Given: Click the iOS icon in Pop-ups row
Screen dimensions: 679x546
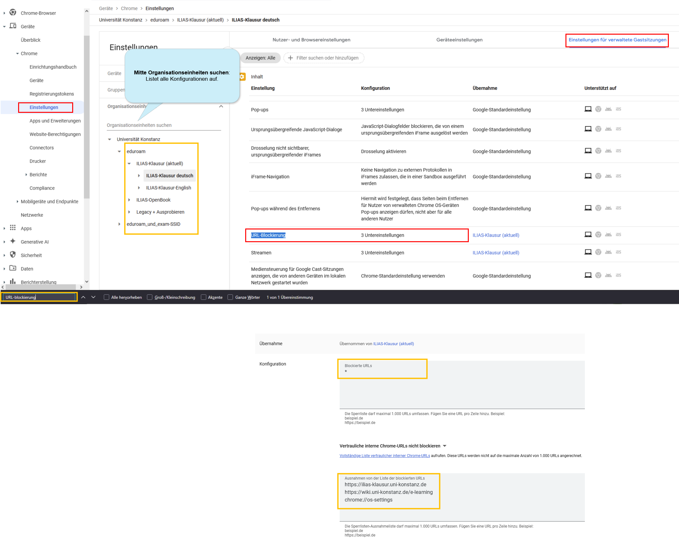Looking at the screenshot, I should pyautogui.click(x=618, y=109).
